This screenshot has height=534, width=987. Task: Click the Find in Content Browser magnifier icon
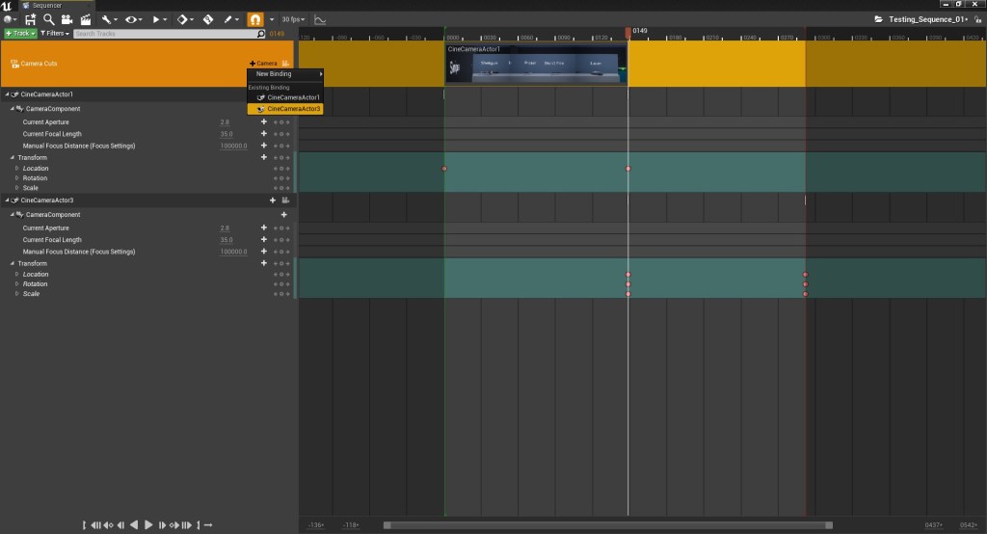click(x=48, y=19)
